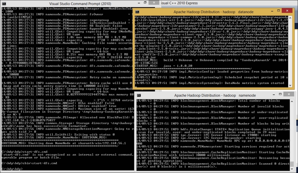The image size is (298, 173).
Task: Open the Visual Studio Command Prompt system menu icon
Action: [x=4, y=4]
